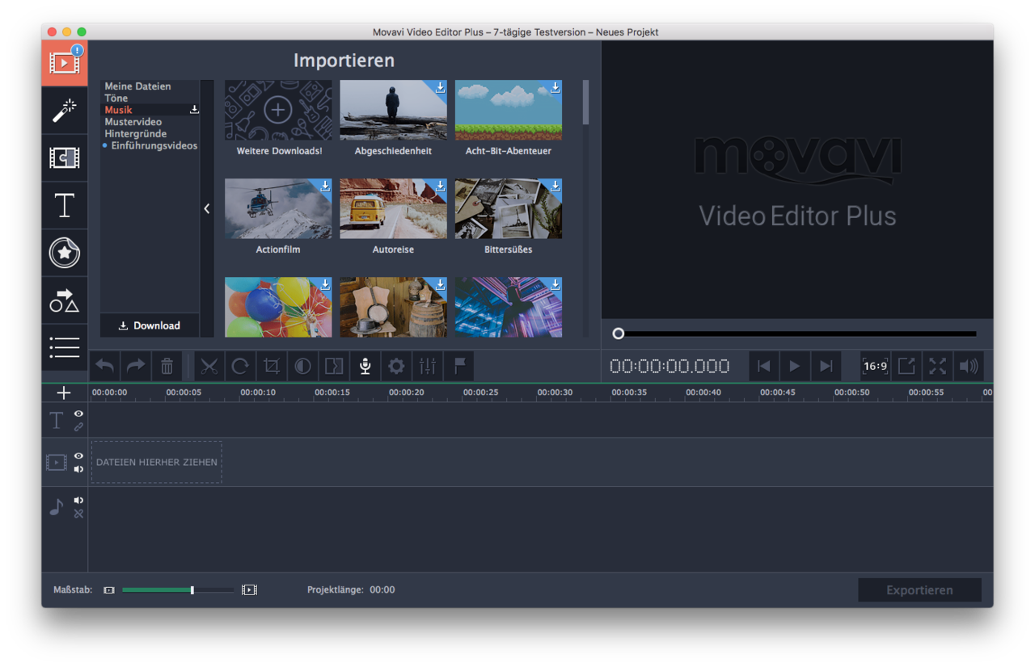Open Clip properties gear icon
1035x667 pixels.
(396, 367)
